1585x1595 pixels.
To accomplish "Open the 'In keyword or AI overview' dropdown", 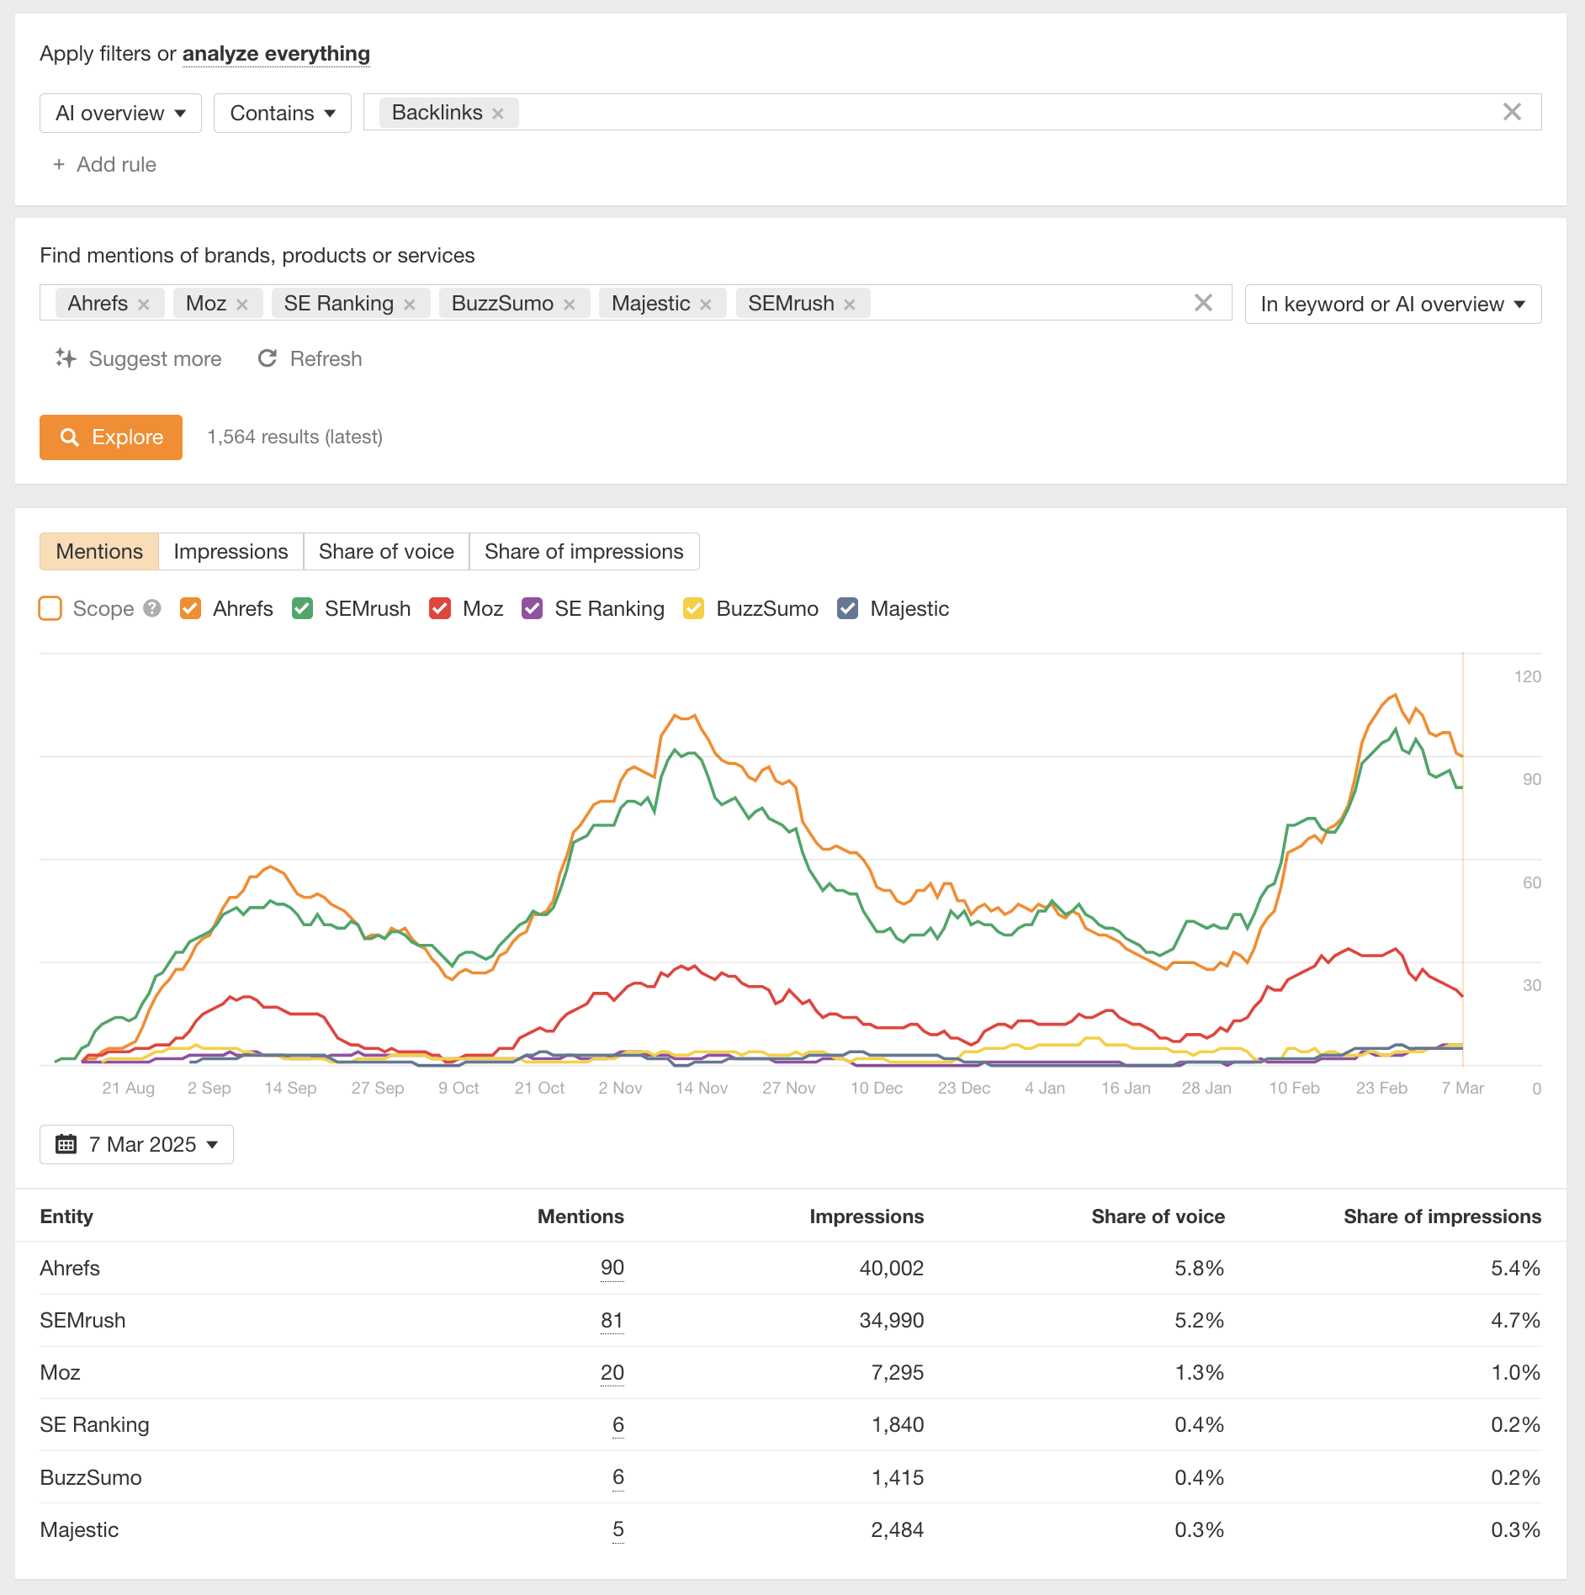I will tap(1392, 304).
